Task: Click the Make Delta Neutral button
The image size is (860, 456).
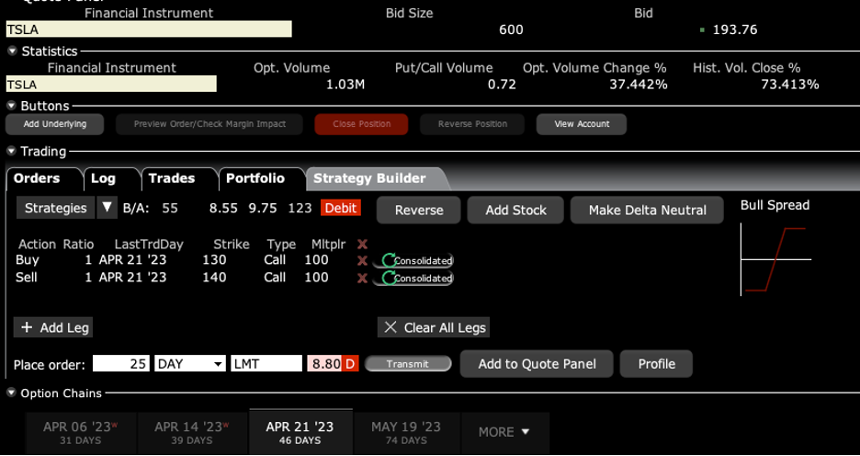Action: [647, 210]
